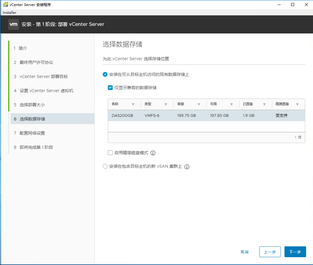Select step 6 选择数据存储
The image size is (313, 265).
pos(52,119)
